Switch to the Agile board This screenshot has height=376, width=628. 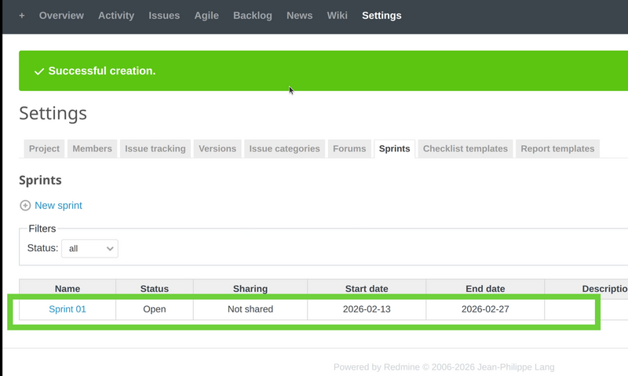pos(206,16)
